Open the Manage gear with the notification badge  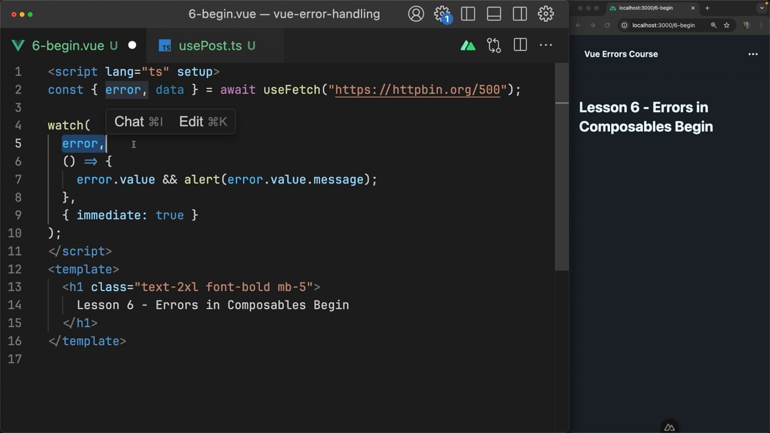coord(442,14)
